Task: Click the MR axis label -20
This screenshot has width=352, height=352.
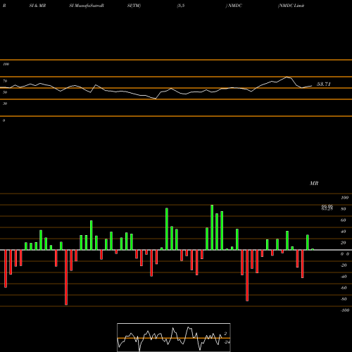Action: [344, 265]
